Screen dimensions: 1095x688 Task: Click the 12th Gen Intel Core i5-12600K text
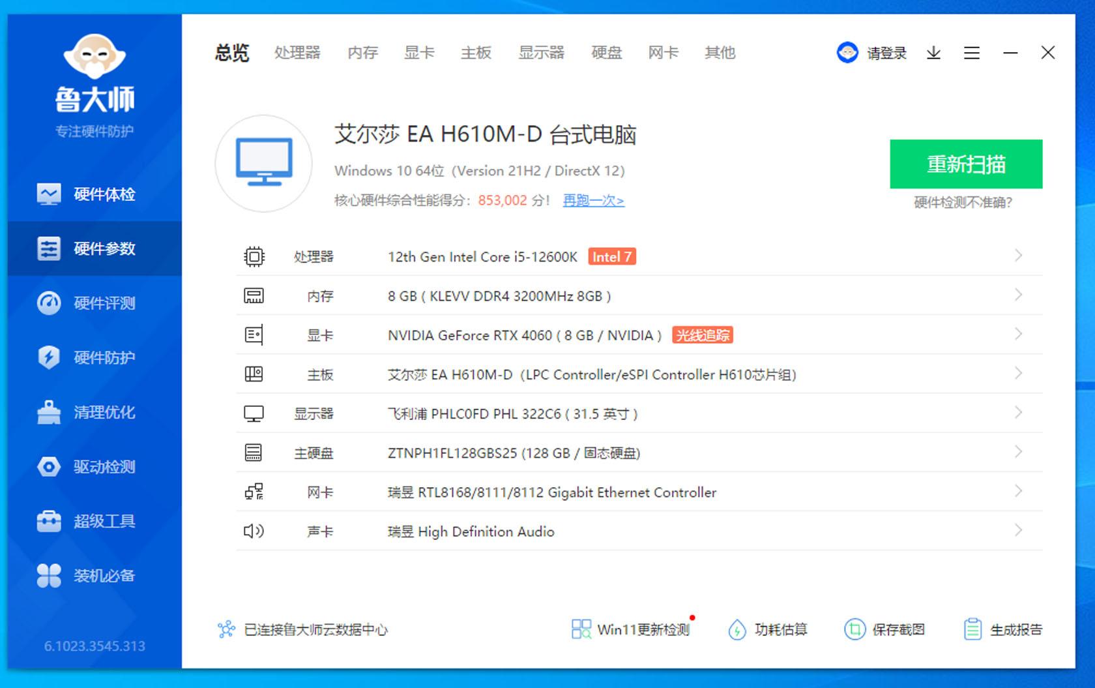(x=482, y=257)
